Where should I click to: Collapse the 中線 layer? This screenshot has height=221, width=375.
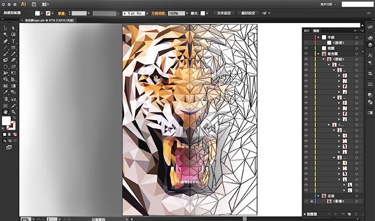pos(318,37)
